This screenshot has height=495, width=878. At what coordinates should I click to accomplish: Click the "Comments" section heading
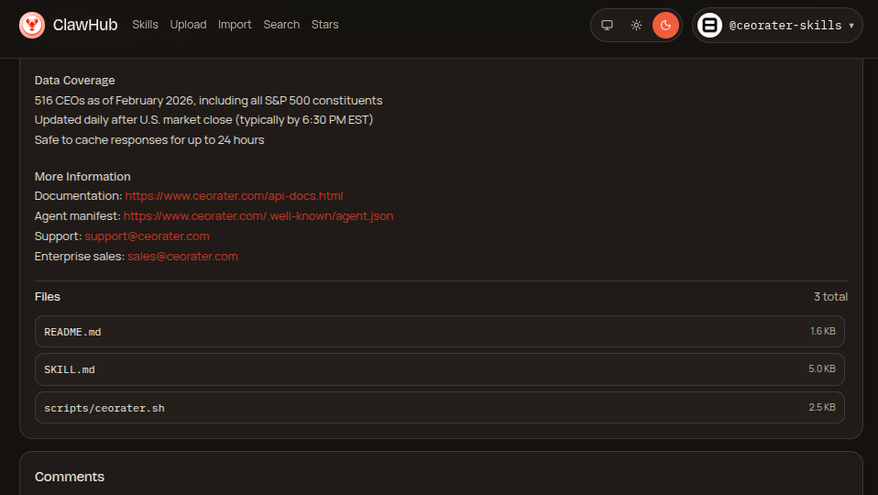(x=70, y=477)
